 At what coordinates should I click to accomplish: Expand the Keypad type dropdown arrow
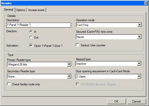139,63
